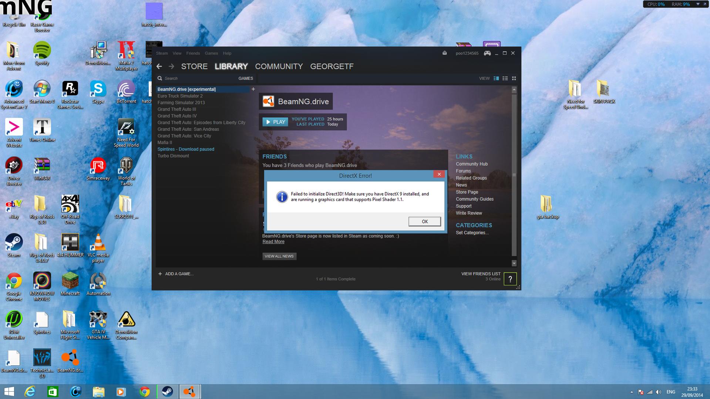Viewport: 710px width, 399px height.
Task: Open the Steam menu
Action: click(162, 53)
